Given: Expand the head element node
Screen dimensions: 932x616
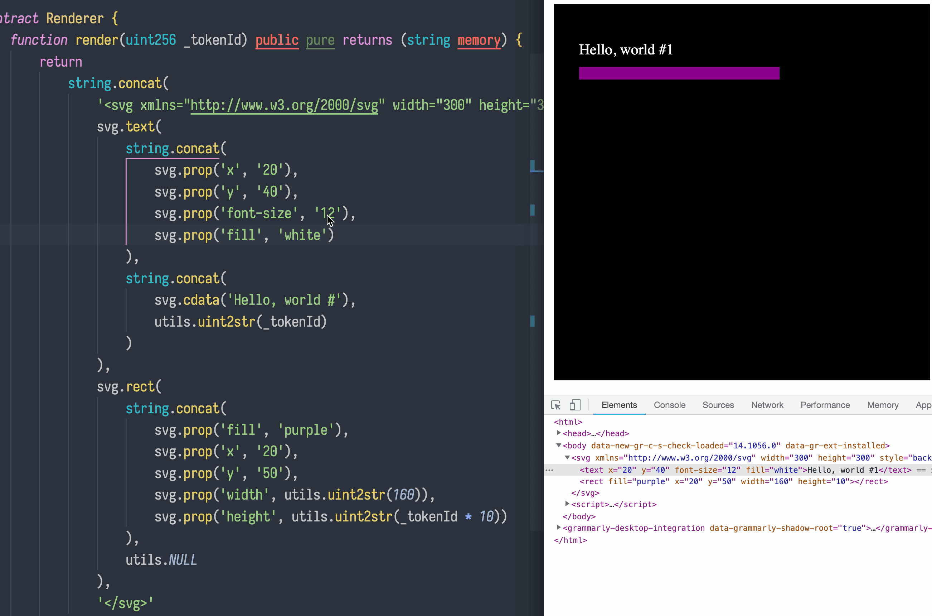Looking at the screenshot, I should 558,433.
